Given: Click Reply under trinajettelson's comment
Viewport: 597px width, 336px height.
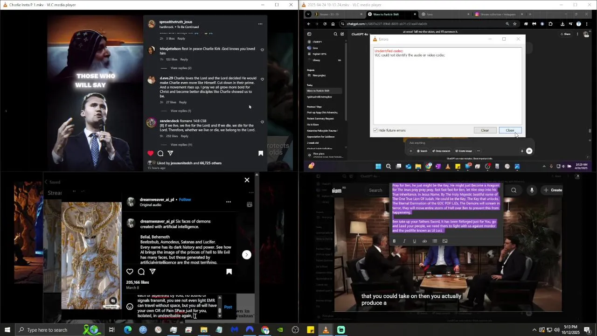Looking at the screenshot, I should pyautogui.click(x=184, y=59).
